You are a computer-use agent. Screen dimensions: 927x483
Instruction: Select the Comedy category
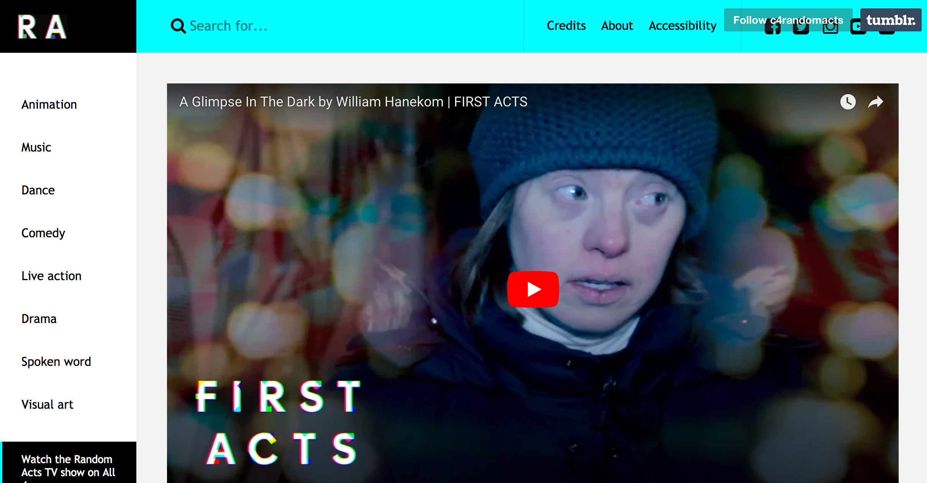tap(43, 233)
